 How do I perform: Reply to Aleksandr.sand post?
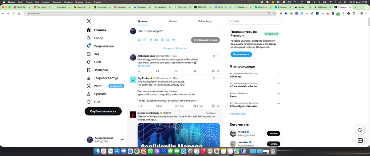click(139, 71)
